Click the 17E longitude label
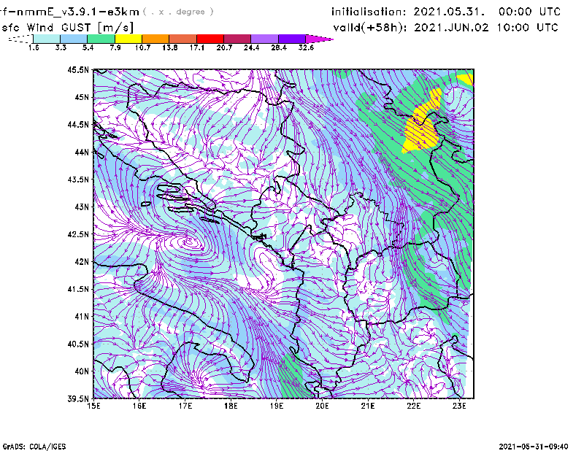 coord(185,406)
